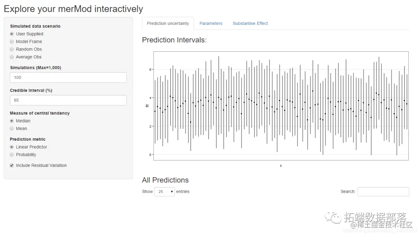420x236 pixels.
Task: Click the table Search field
Action: (383, 192)
